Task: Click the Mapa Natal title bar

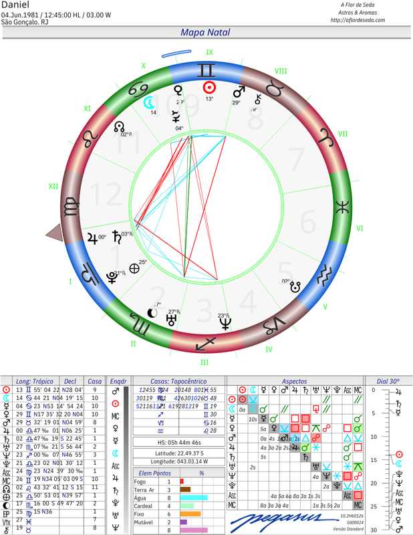Action: point(206,32)
